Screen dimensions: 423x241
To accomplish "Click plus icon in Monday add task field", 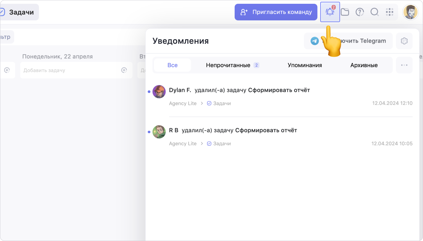I will [x=124, y=70].
